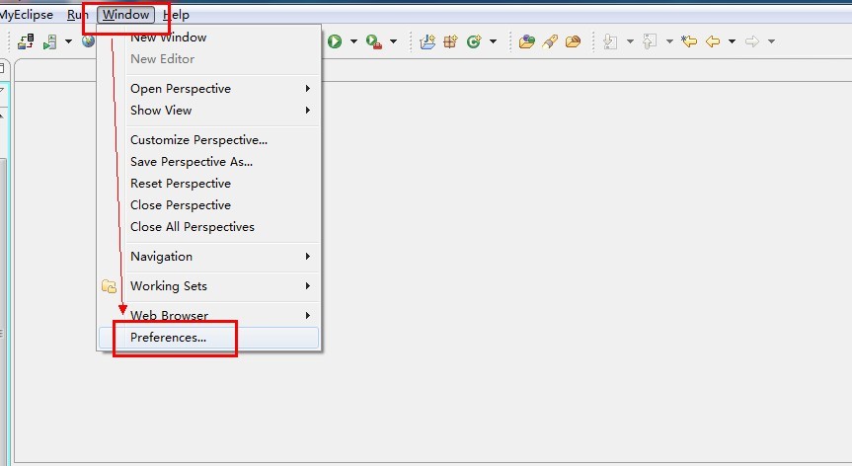Viewport: 852px width, 466px height.
Task: Click the New Java Package icon
Action: pyautogui.click(x=450, y=41)
